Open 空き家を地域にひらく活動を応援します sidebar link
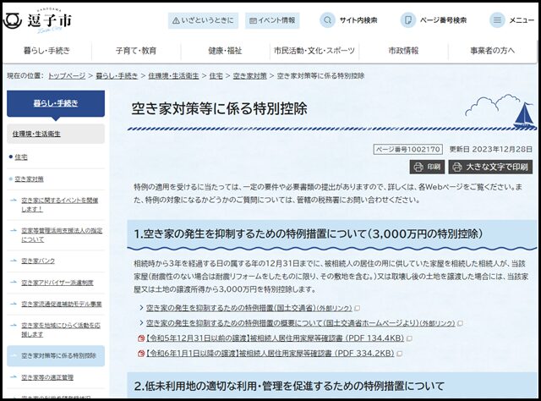This screenshot has height=401, width=541. click(61, 330)
